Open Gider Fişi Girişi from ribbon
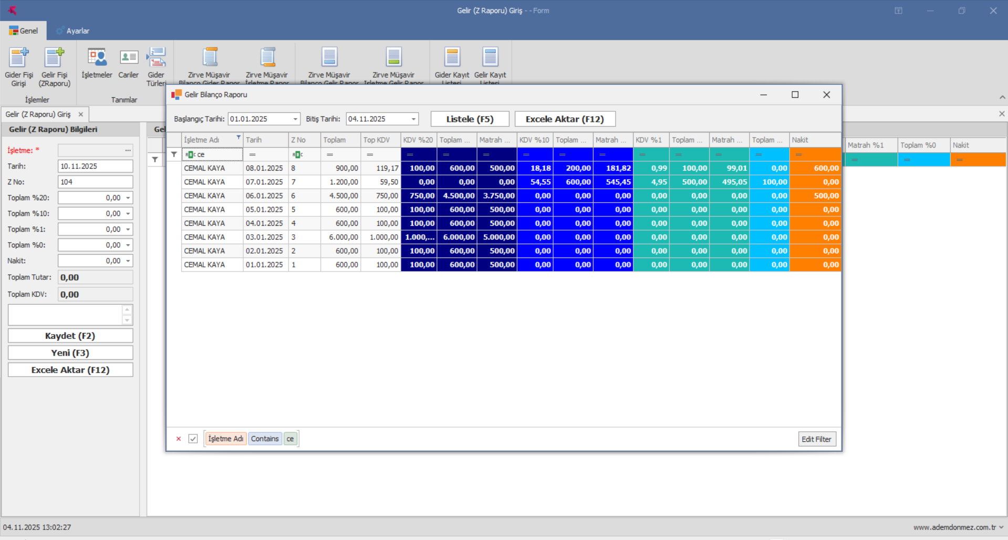 (19, 58)
